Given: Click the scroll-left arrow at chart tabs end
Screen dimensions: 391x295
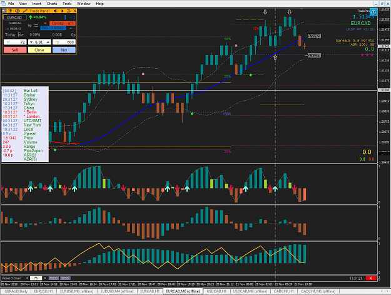Looking at the screenshot, I should click(382, 291).
